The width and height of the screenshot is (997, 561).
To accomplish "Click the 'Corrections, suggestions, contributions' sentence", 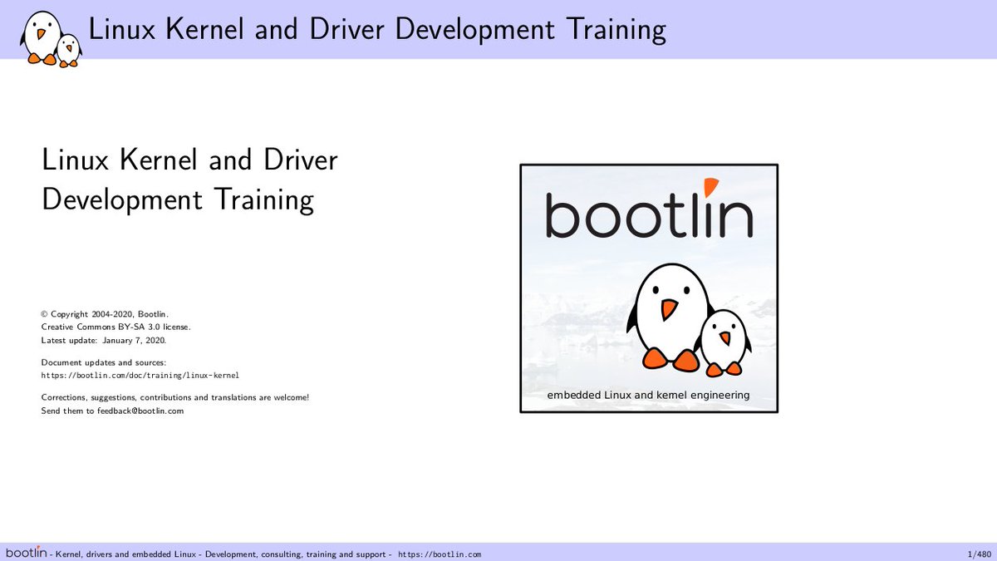I will [175, 397].
